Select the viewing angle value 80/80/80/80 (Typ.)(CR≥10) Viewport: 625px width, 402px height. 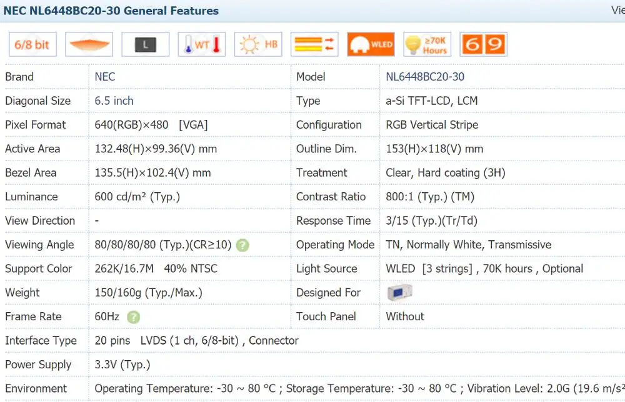163,245
